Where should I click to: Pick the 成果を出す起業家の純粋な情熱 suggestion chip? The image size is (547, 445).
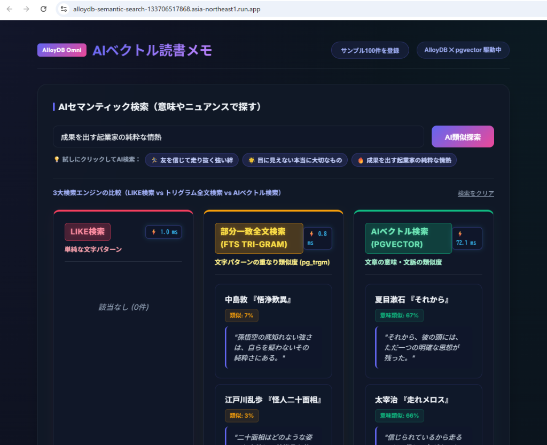pyautogui.click(x=404, y=160)
